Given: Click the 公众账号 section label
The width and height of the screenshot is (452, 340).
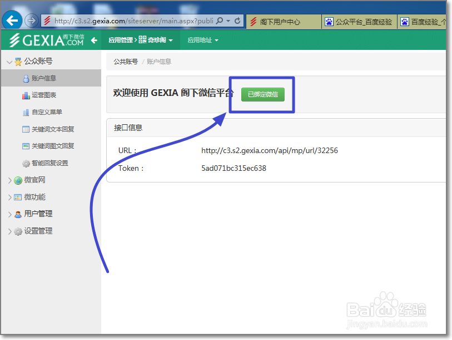Looking at the screenshot, I should tap(38, 61).
